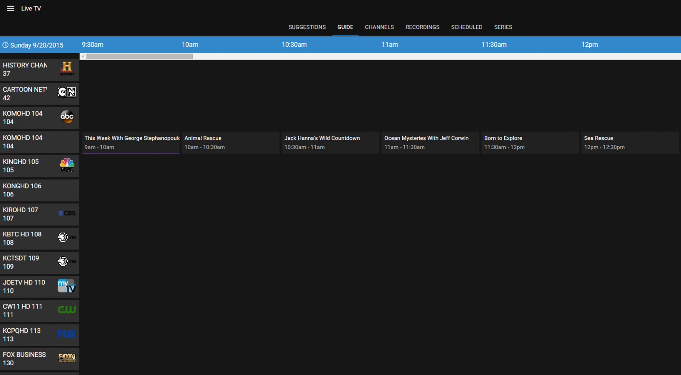Image resolution: width=681 pixels, height=375 pixels.
Task: Open the Recordings tab
Action: [x=422, y=27]
